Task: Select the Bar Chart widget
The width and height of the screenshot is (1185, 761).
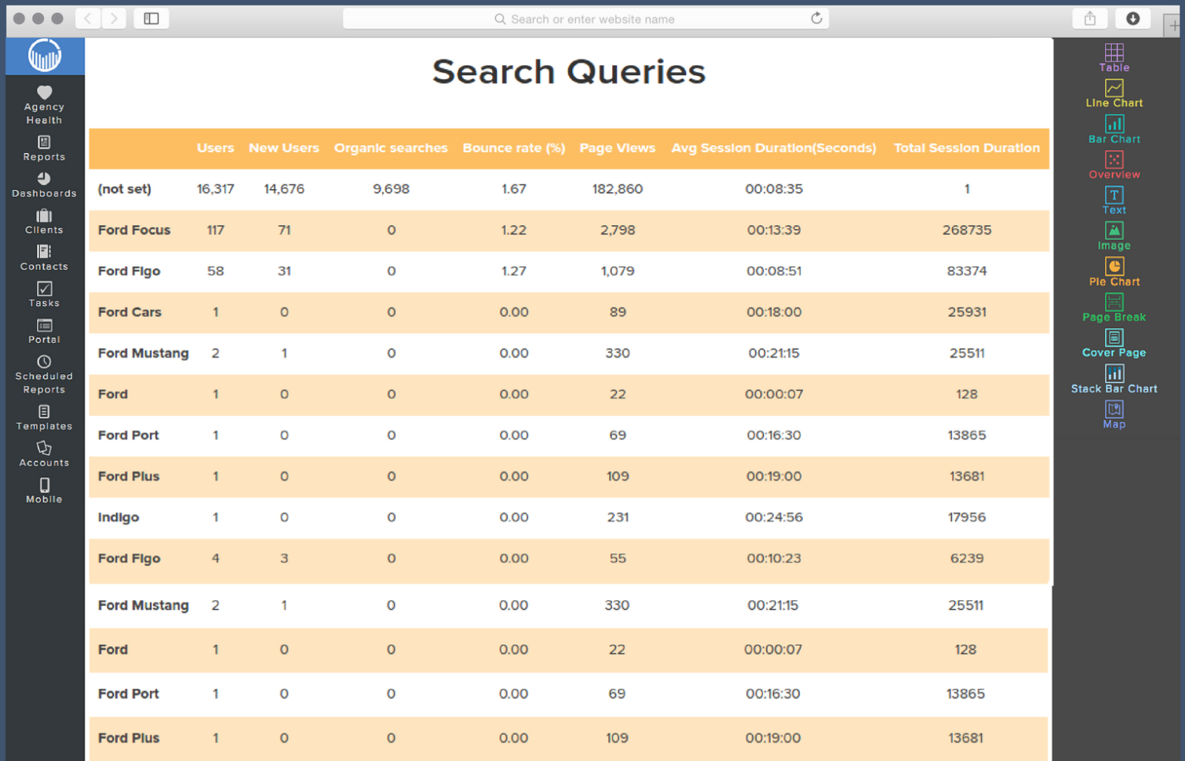Action: pos(1114,129)
